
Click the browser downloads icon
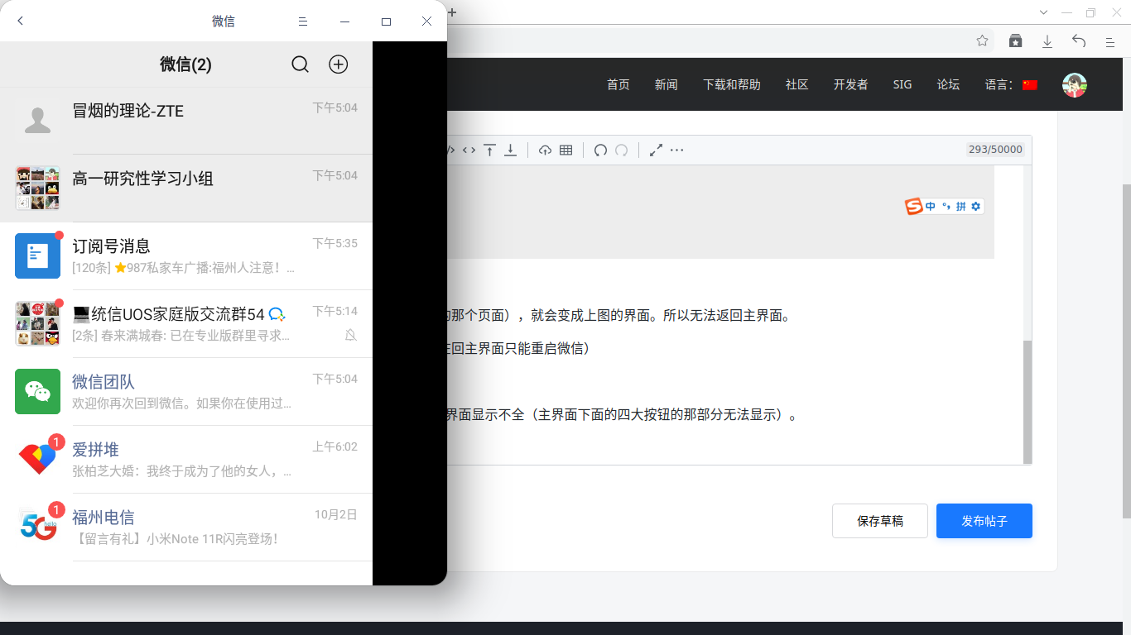[1047, 41]
